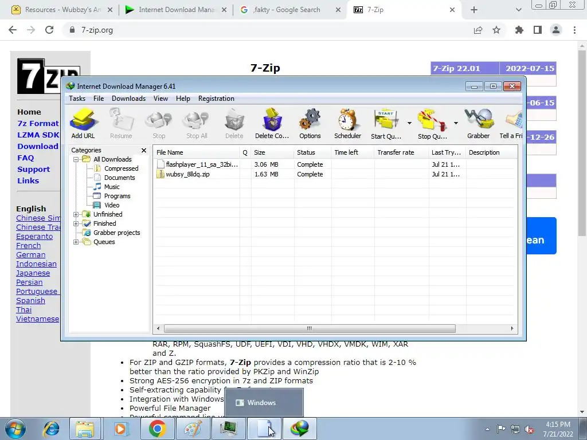
Task: Open the Grabber tool icon
Action: pos(479,124)
